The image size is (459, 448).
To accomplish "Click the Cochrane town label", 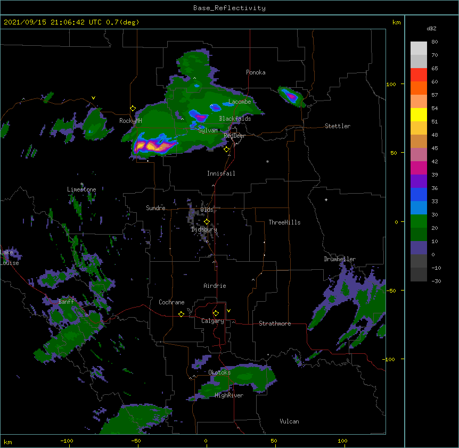I will (171, 302).
